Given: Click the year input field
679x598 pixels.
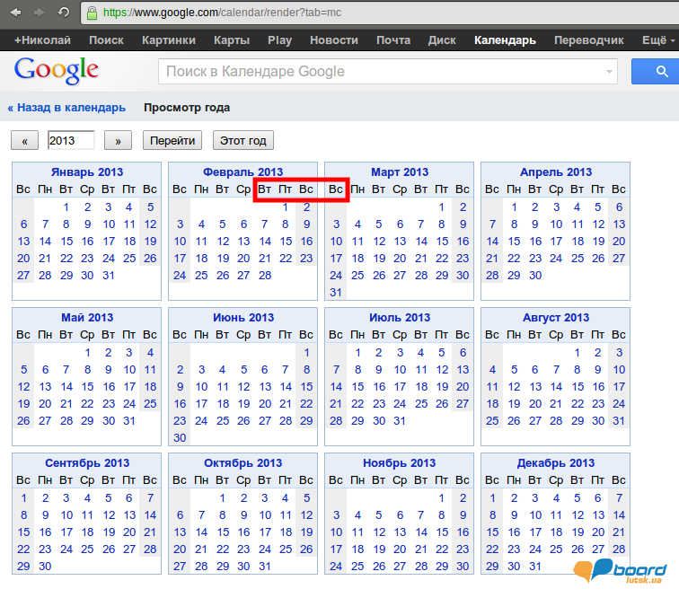Looking at the screenshot, I should tap(71, 141).
